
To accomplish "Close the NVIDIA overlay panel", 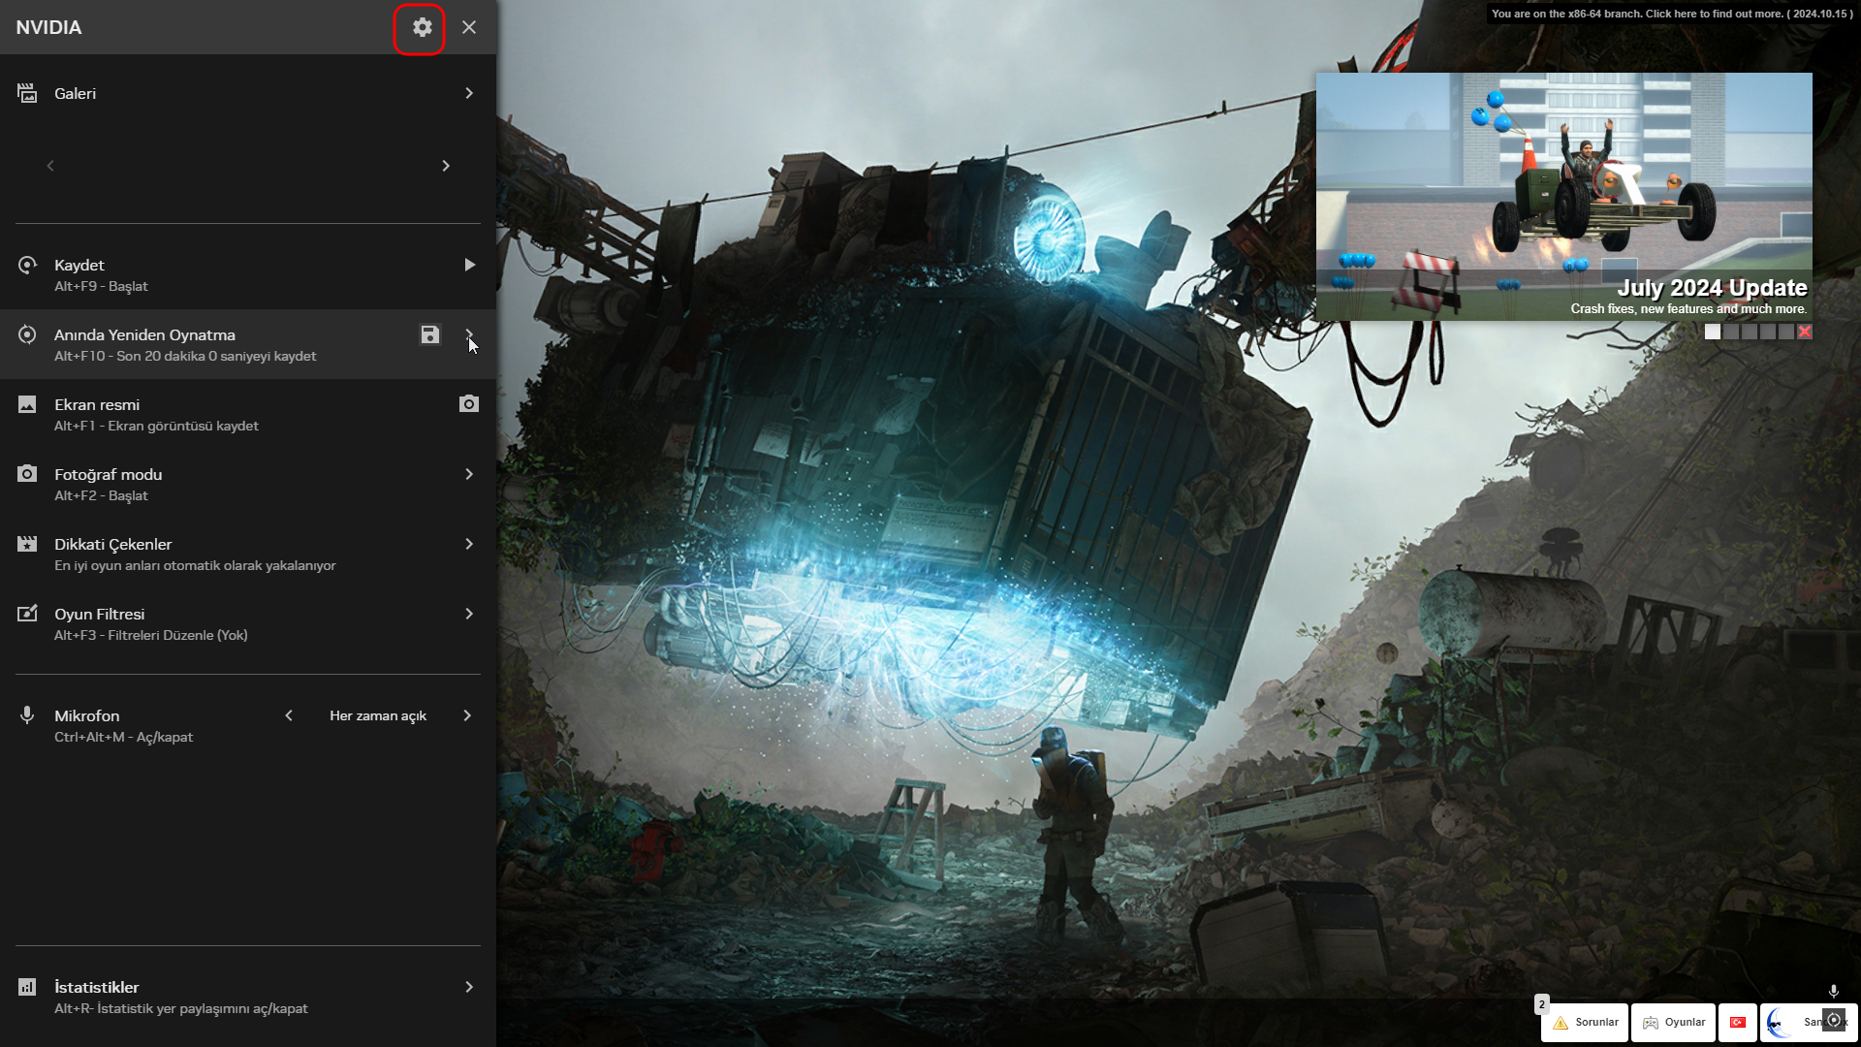I will click(x=469, y=27).
